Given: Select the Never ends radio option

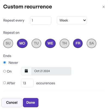Looking at the screenshot, I should click(5, 63).
